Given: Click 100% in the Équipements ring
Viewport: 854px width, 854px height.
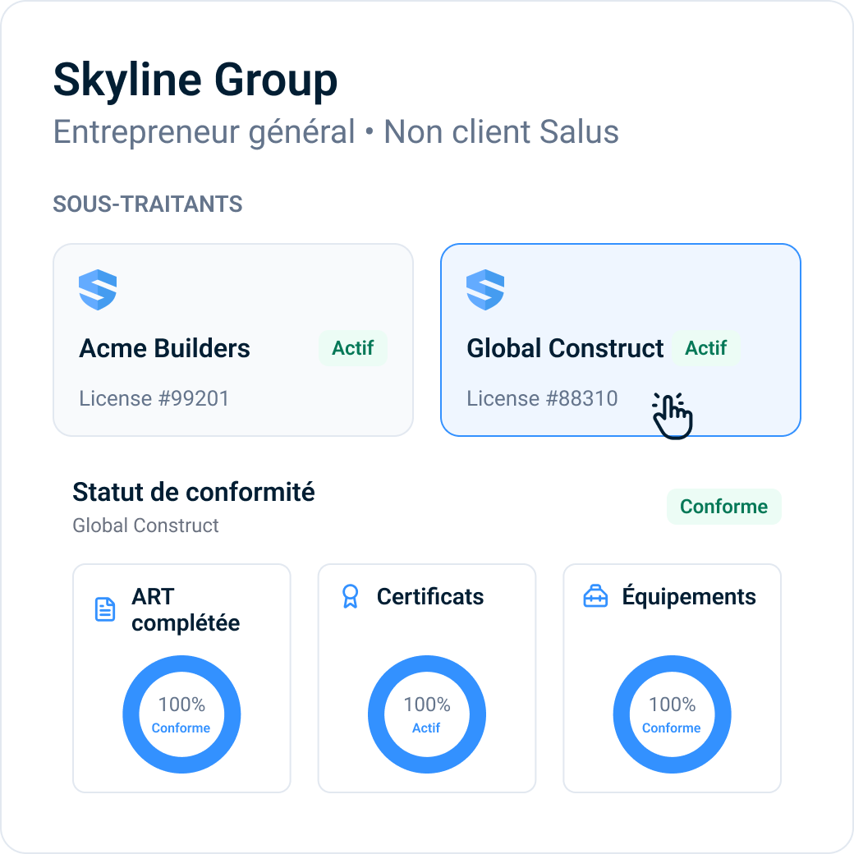Looking at the screenshot, I should [x=672, y=705].
